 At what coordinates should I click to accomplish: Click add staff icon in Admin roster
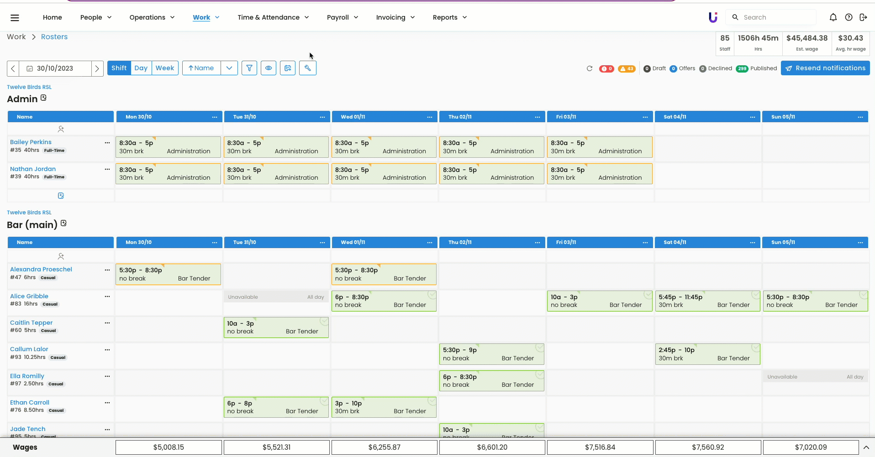point(61,129)
